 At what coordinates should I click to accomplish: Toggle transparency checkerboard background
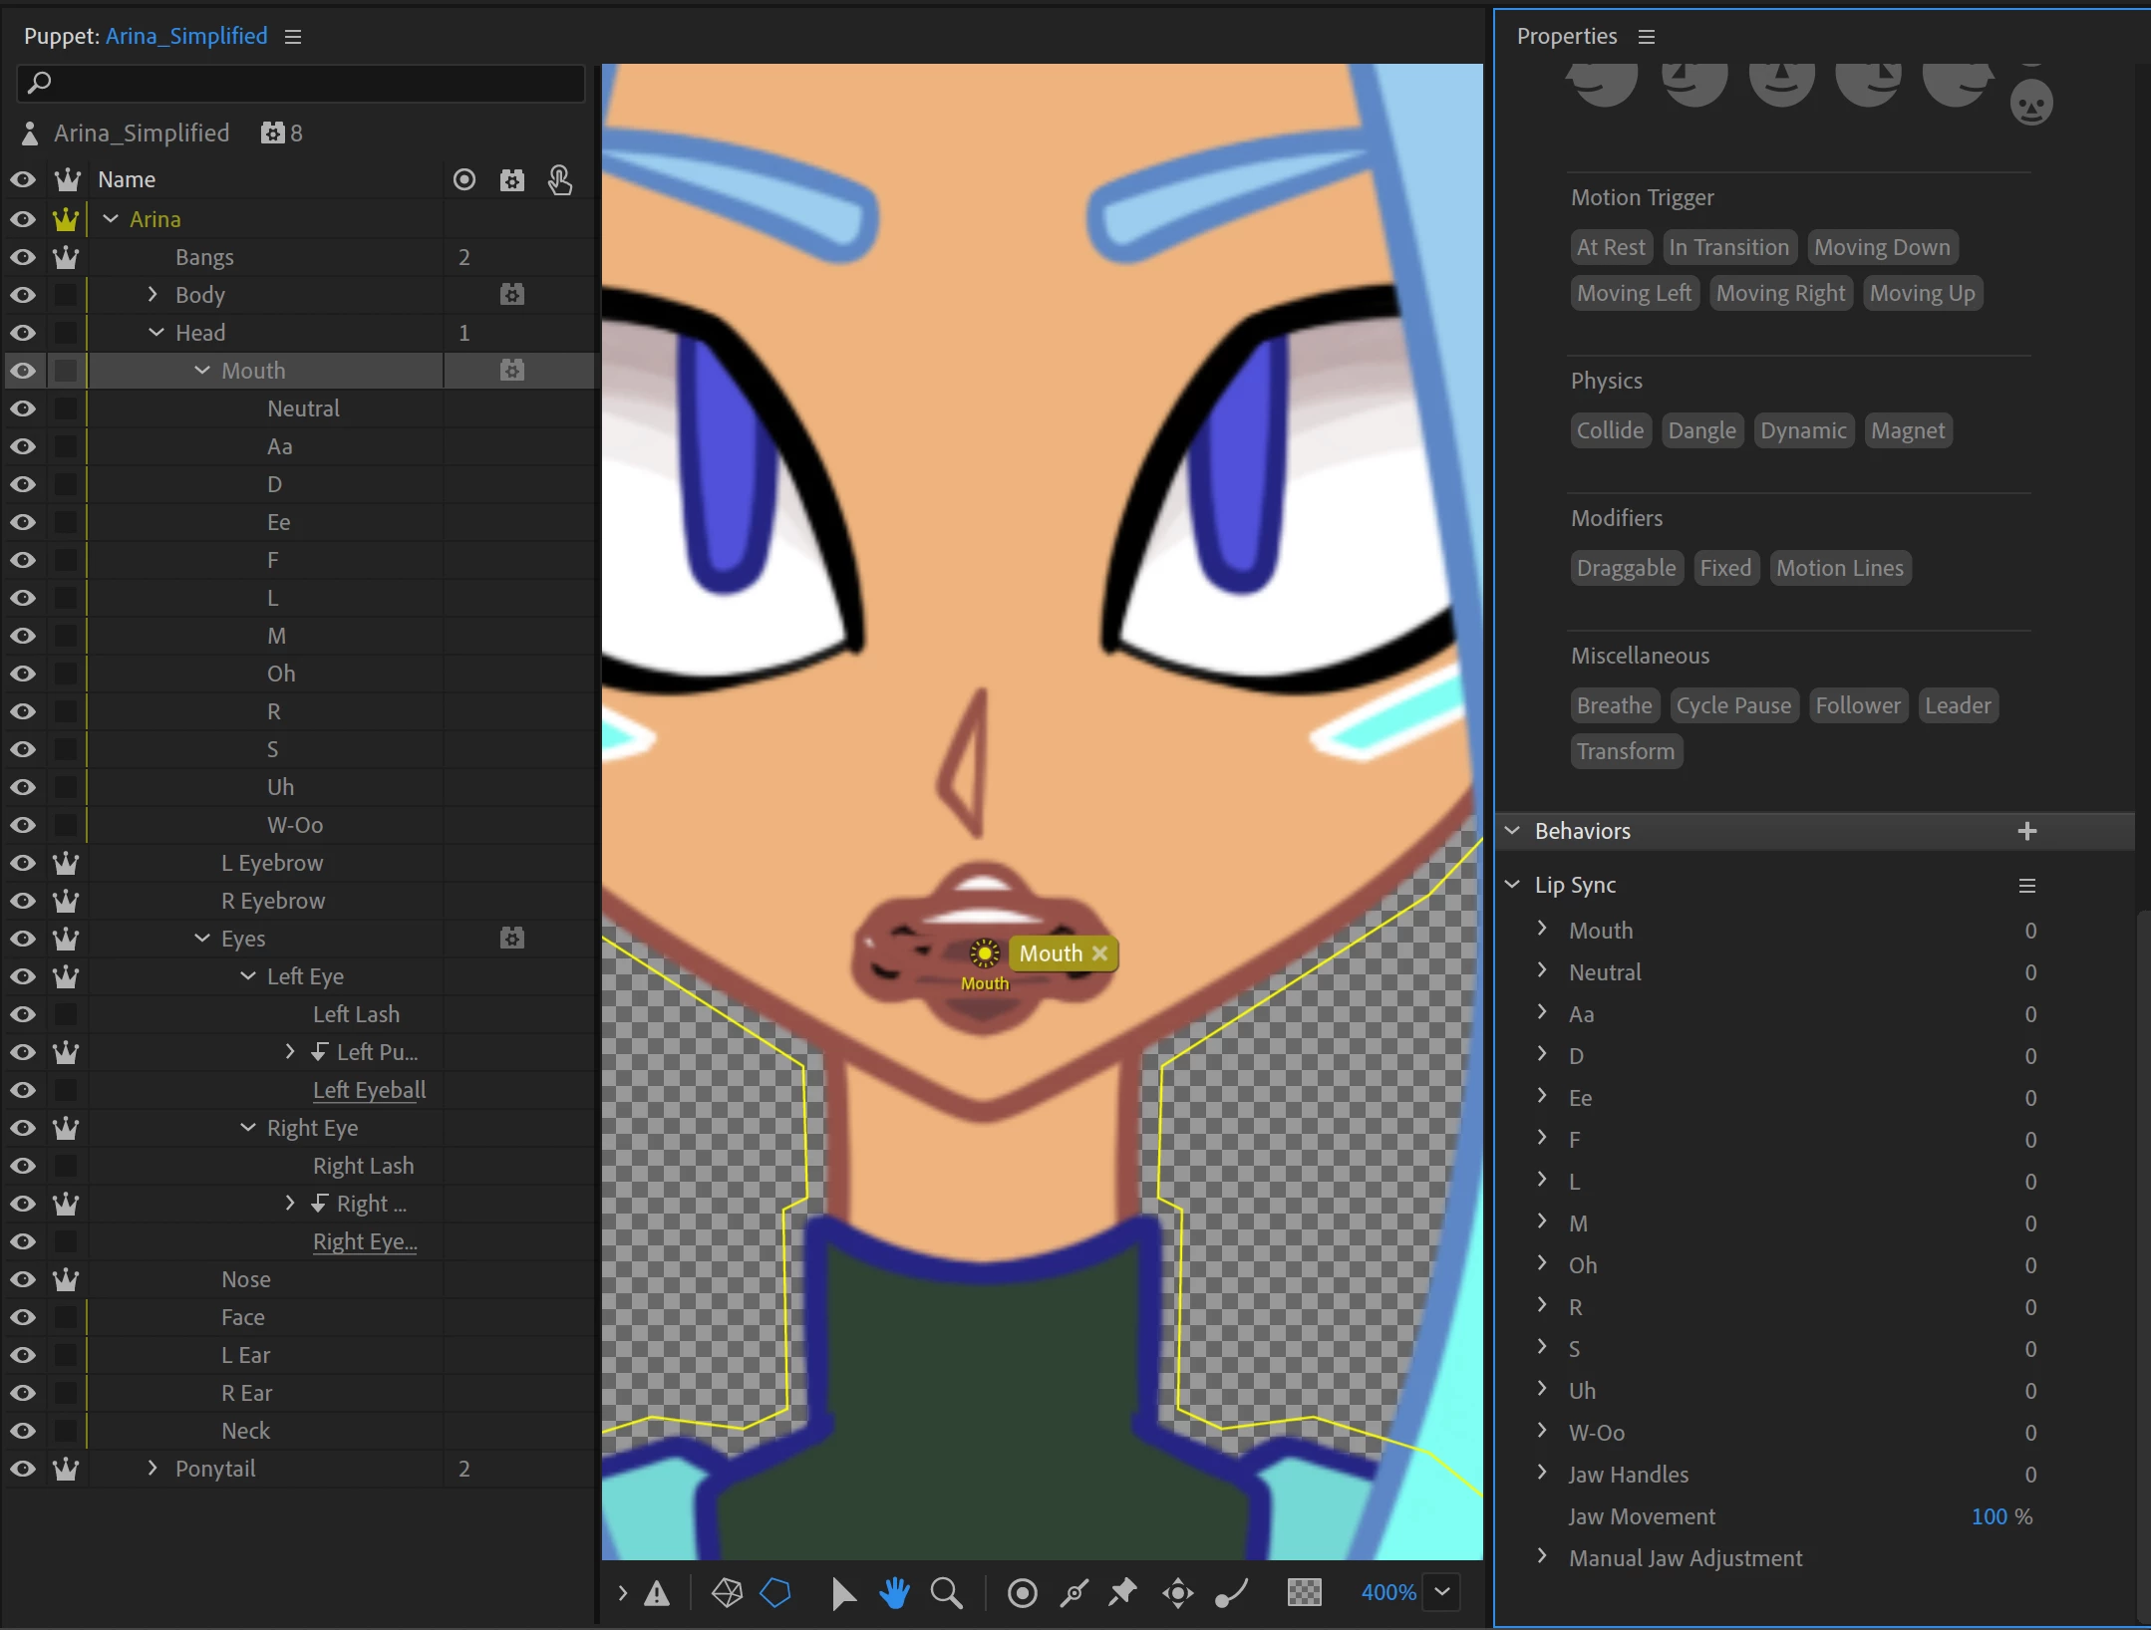pos(1304,1593)
